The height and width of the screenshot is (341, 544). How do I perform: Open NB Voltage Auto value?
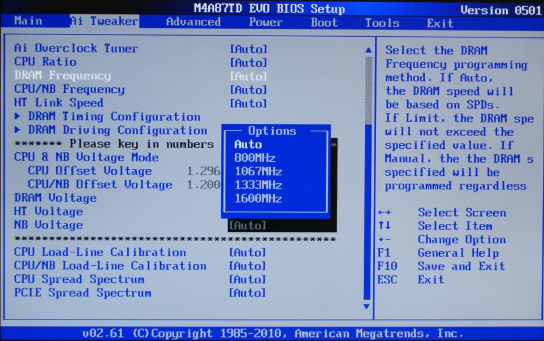[247, 226]
